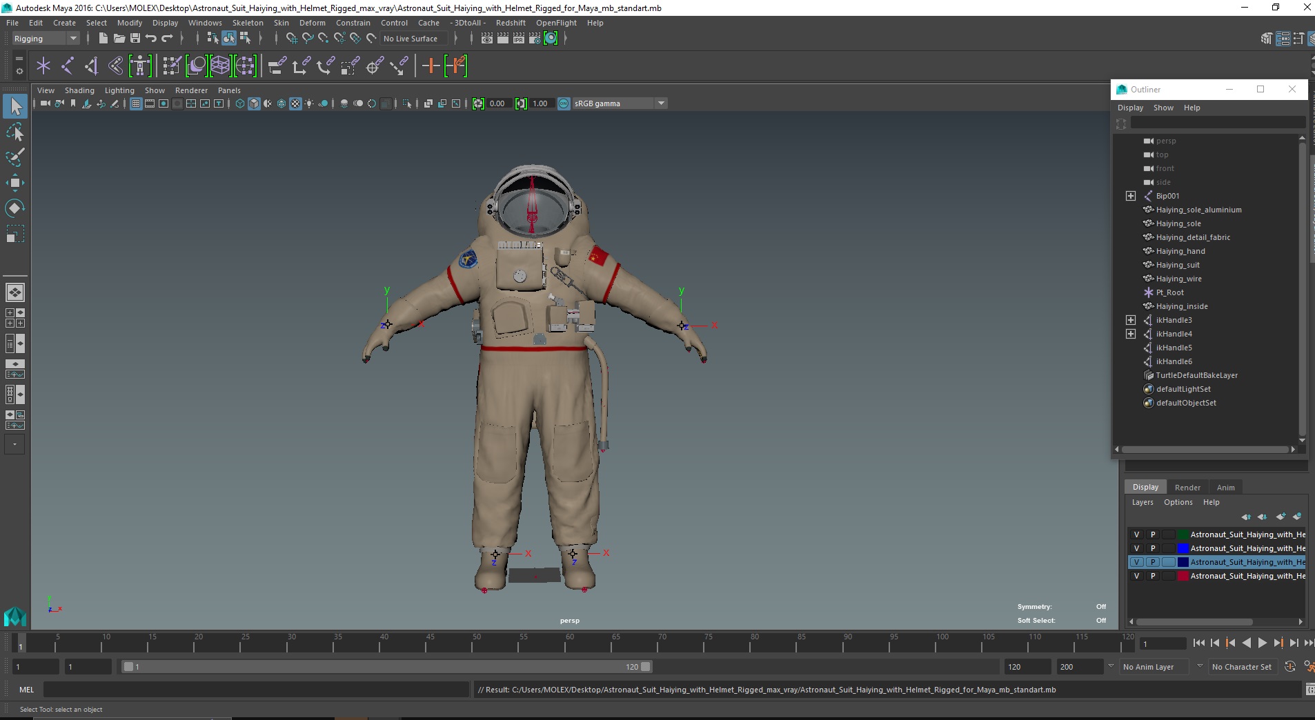This screenshot has height=720, width=1315.
Task: Activate the Paint selection tool
Action: (15, 157)
